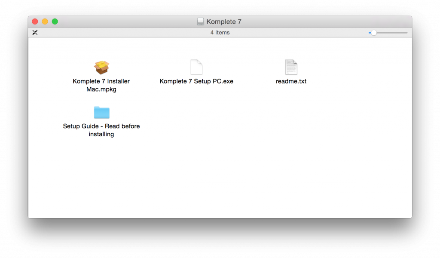Click the 'Komplete 7 Setup PC.exe' file name

196,81
